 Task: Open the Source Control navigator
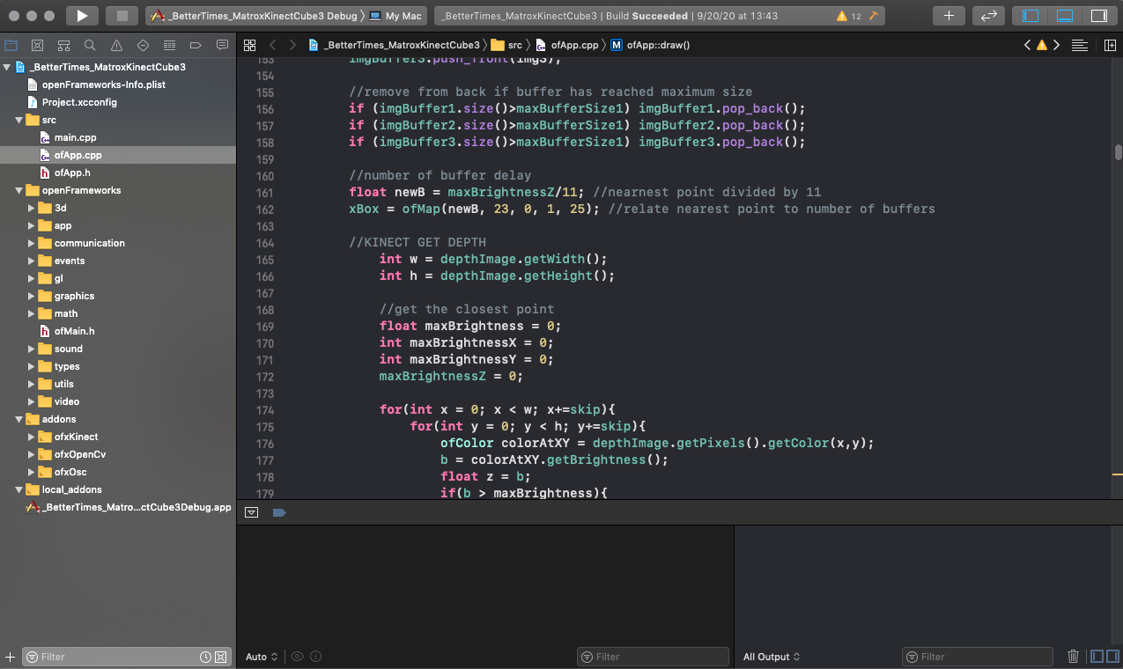click(x=38, y=45)
